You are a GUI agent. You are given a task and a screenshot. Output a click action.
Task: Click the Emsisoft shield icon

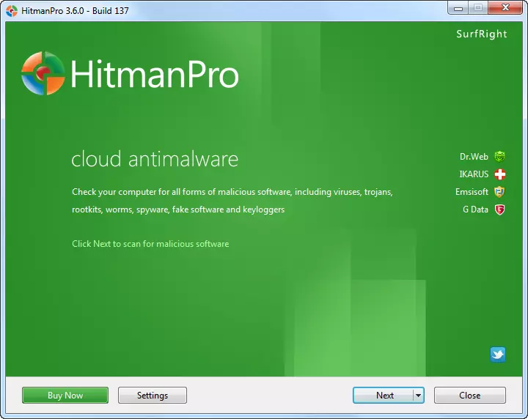(x=499, y=192)
